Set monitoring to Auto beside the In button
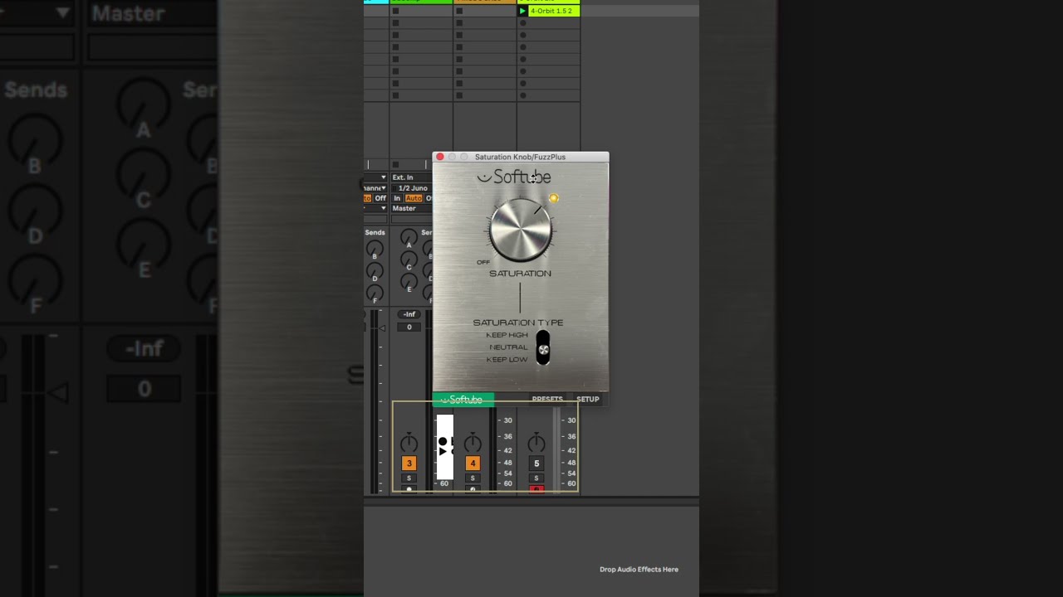The image size is (1063, 597). pos(414,198)
